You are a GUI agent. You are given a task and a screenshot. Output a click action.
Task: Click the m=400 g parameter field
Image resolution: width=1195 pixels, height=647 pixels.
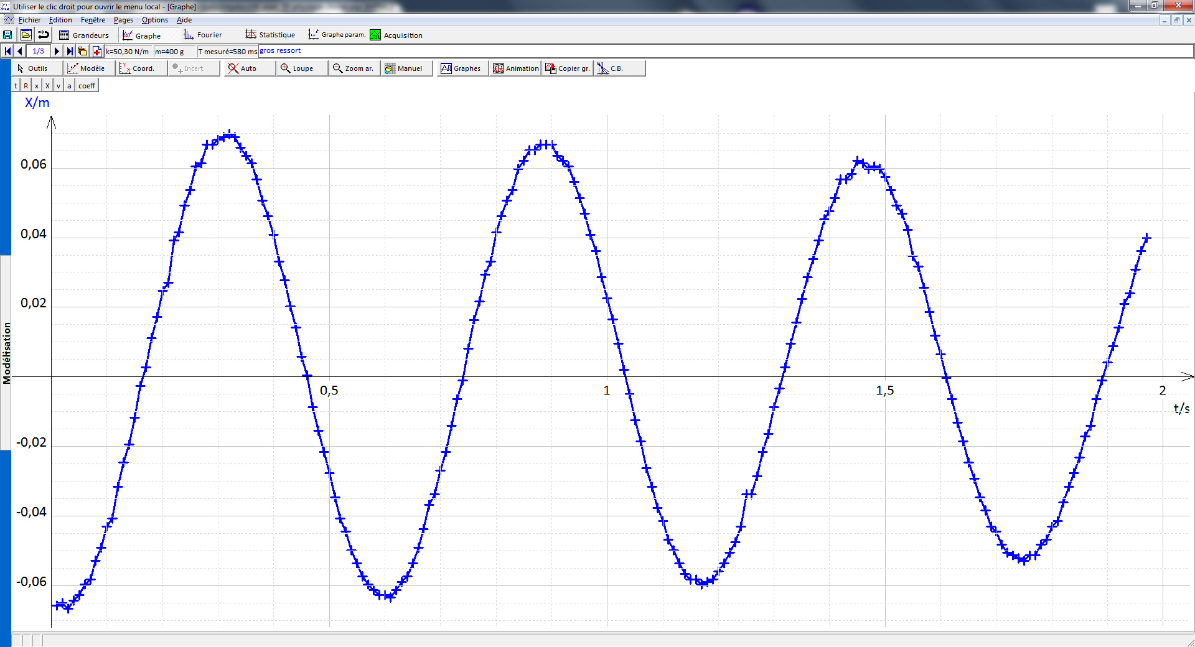point(174,51)
